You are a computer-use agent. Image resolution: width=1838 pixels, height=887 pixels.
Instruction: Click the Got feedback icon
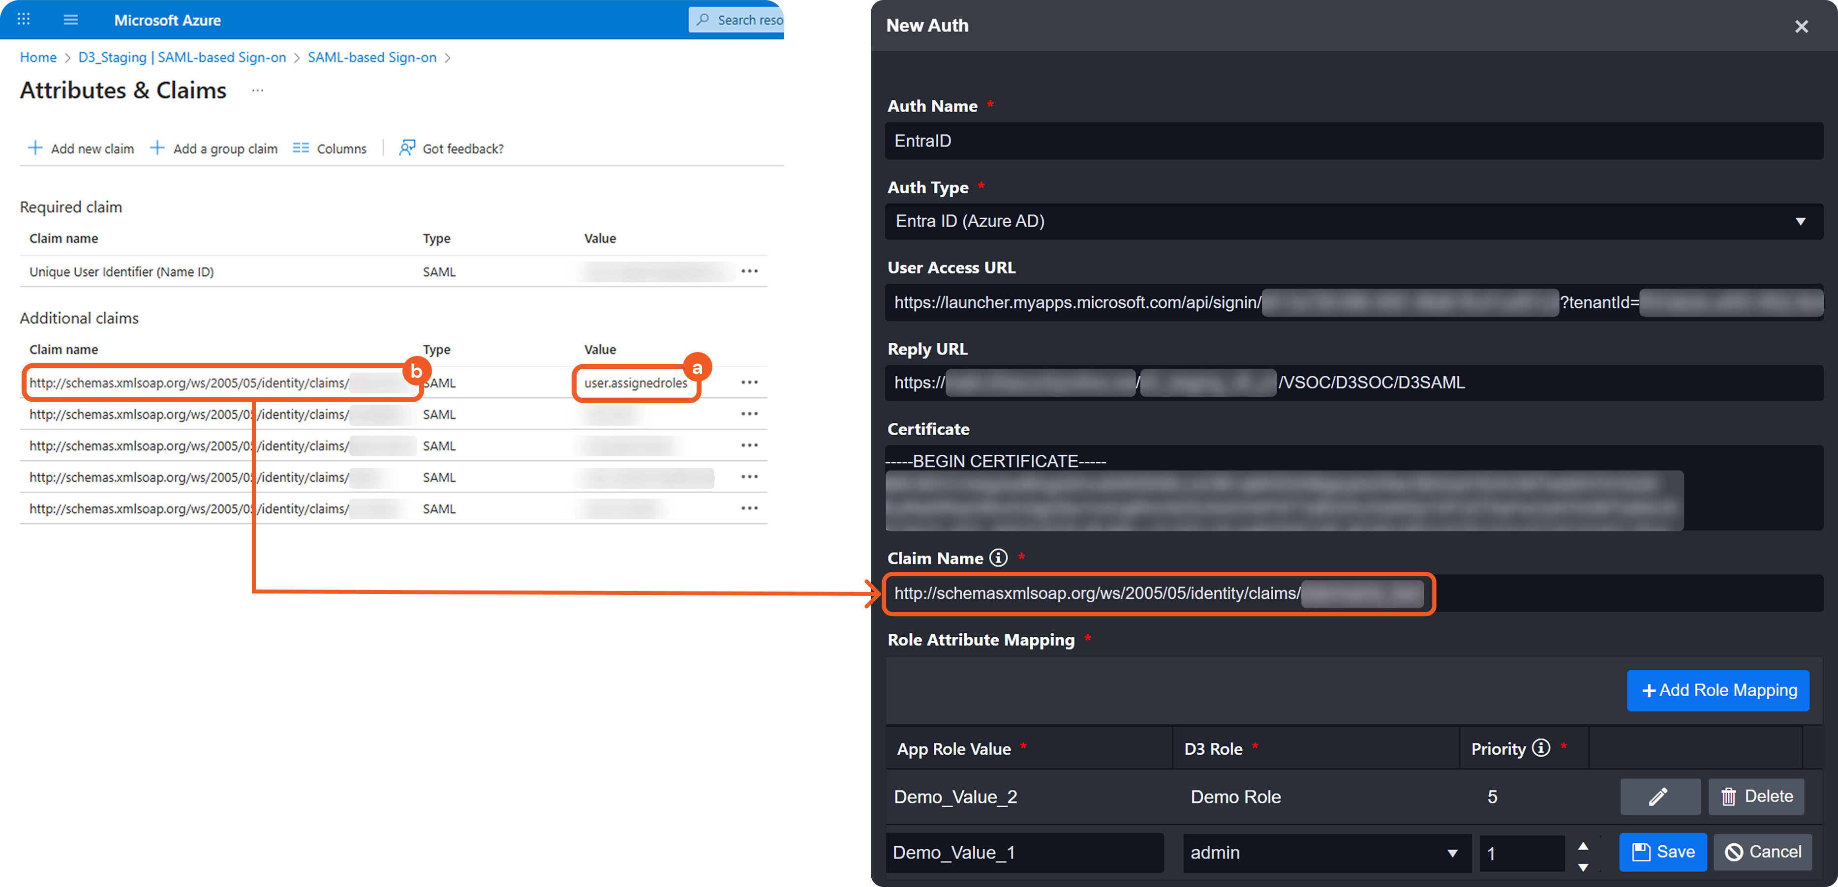pos(407,148)
